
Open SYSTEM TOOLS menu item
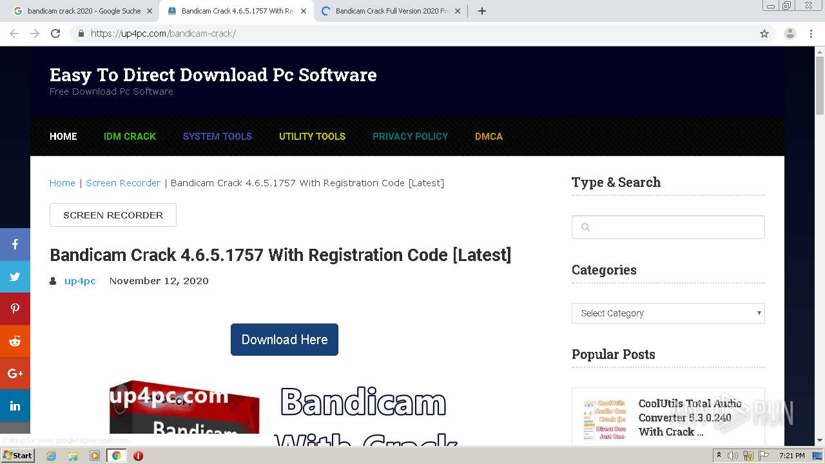217,137
